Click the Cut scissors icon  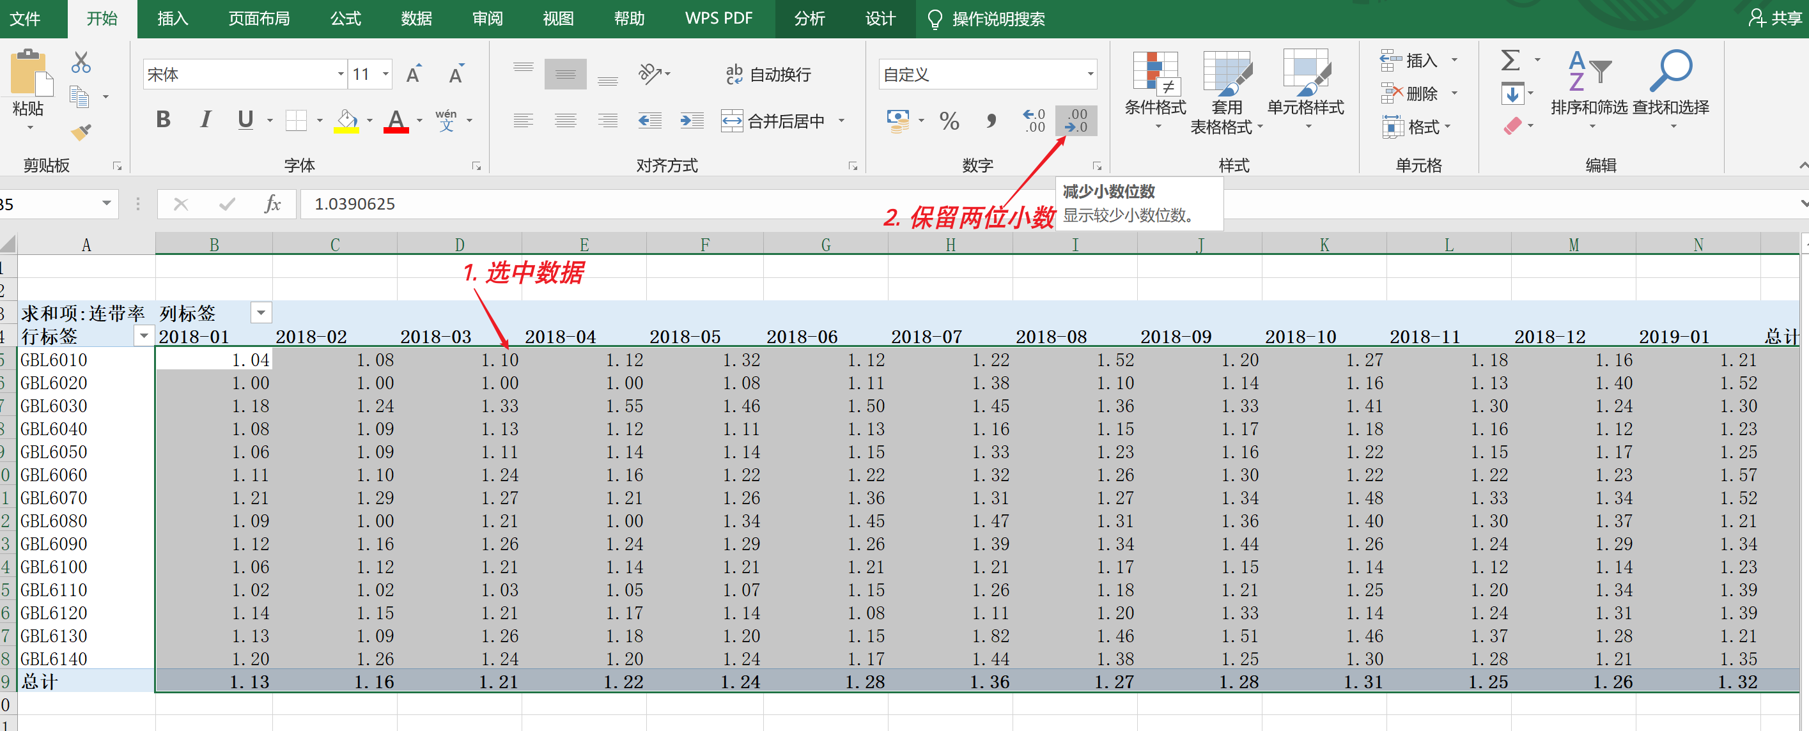81,63
